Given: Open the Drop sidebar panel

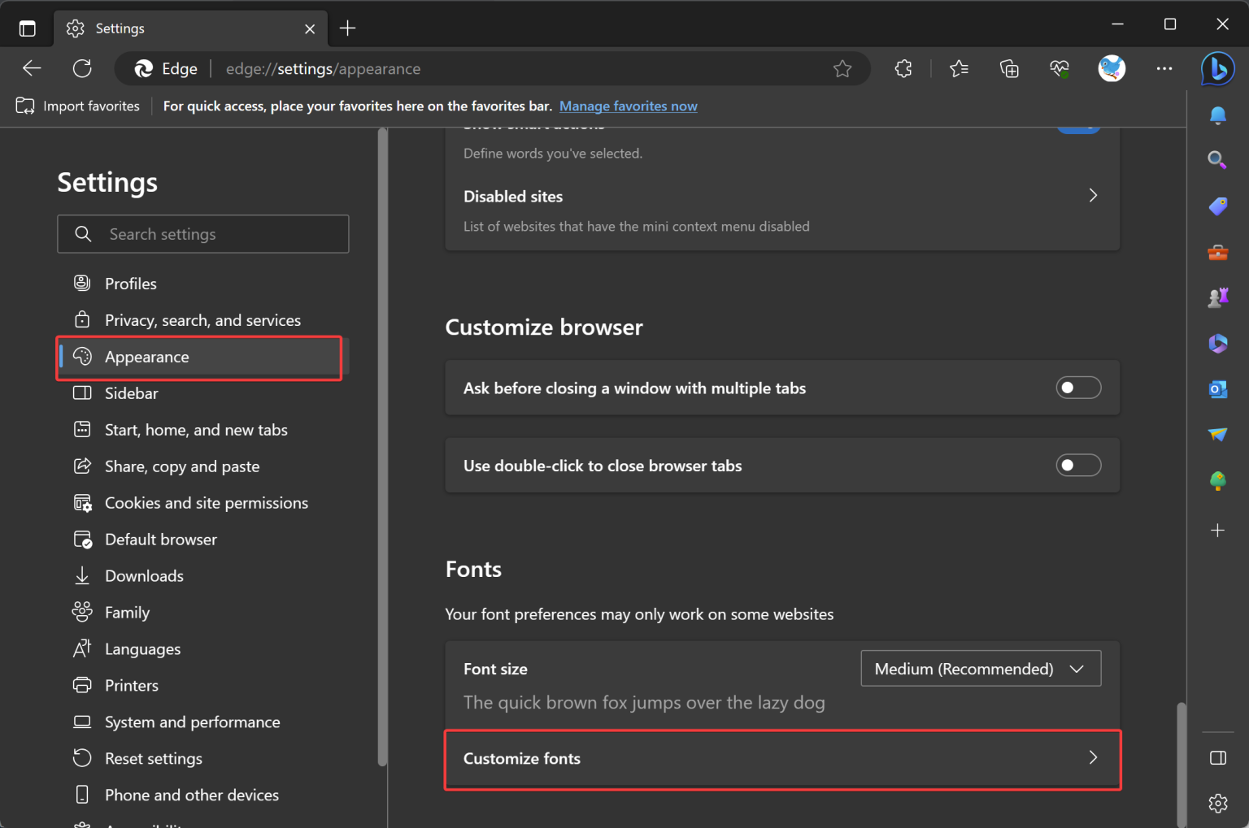Looking at the screenshot, I should pyautogui.click(x=1217, y=435).
